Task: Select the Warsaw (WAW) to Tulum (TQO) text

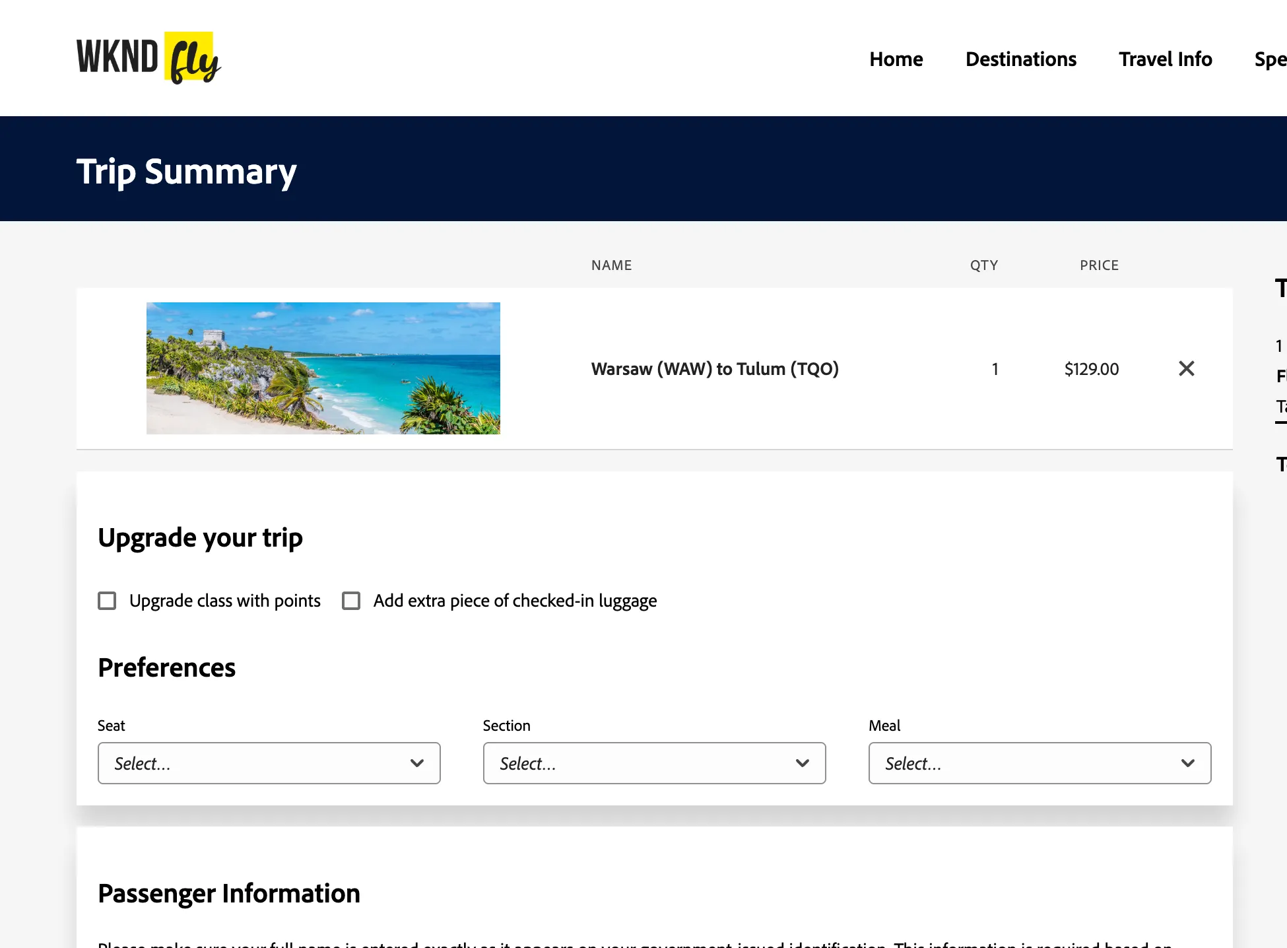Action: 715,368
